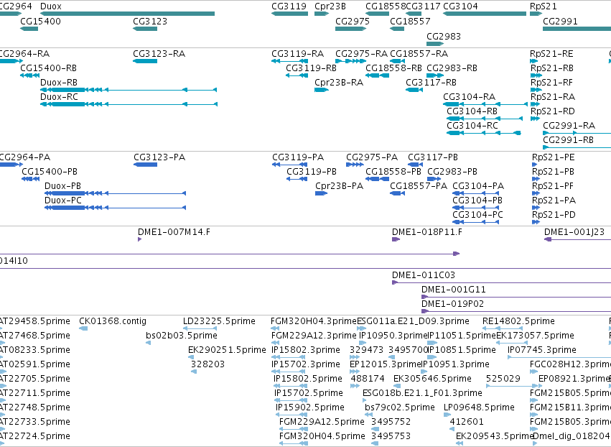Click the RpS21 gene label
The image size is (611, 447).
(544, 6)
